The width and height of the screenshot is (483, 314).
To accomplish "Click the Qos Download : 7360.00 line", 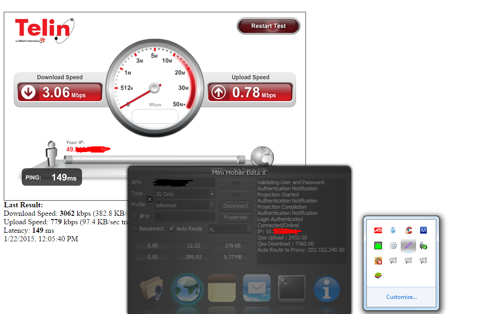I will pos(286,244).
